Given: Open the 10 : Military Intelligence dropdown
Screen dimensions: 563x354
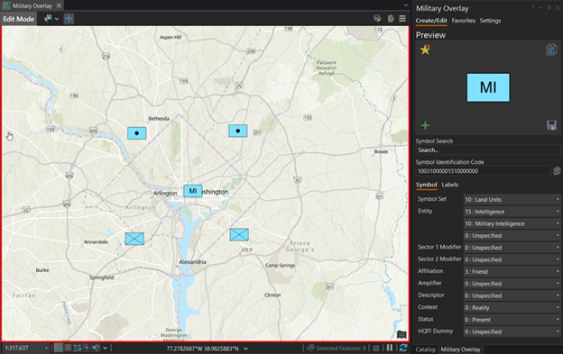Looking at the screenshot, I should 512,223.
